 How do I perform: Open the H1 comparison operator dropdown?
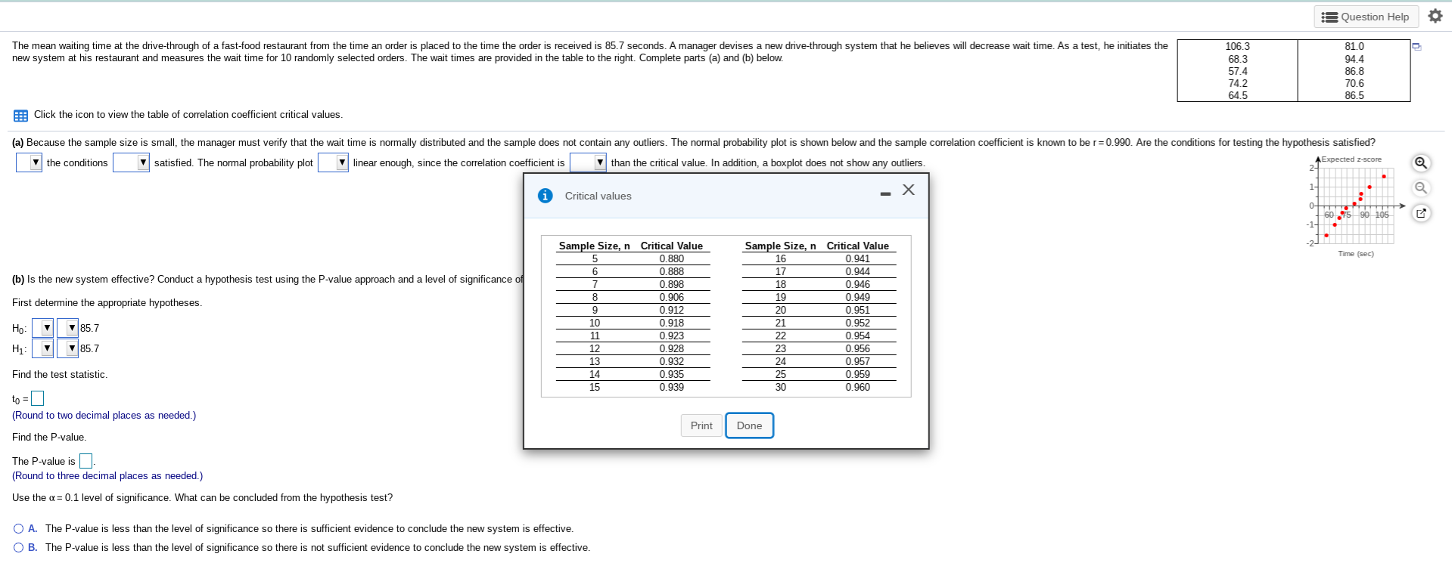[x=67, y=348]
